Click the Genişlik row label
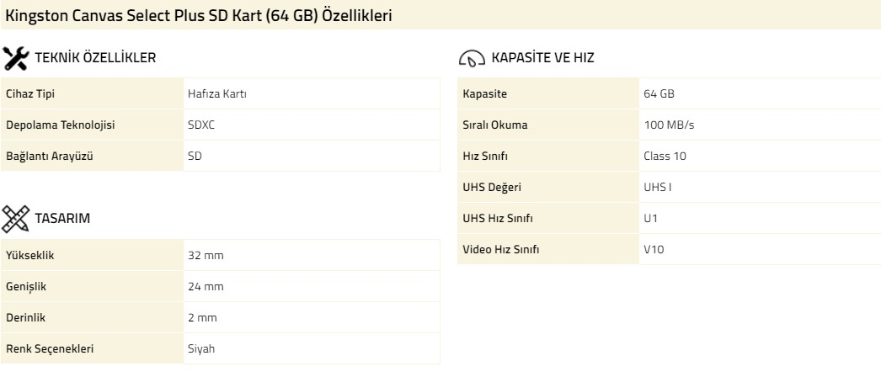This screenshot has height=377, width=881. point(26,287)
